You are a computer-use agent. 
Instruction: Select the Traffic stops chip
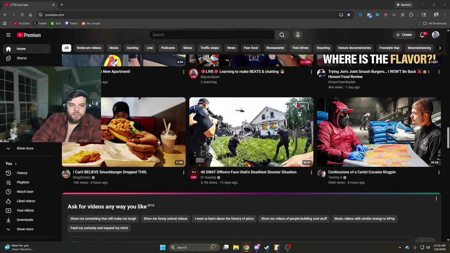210,48
